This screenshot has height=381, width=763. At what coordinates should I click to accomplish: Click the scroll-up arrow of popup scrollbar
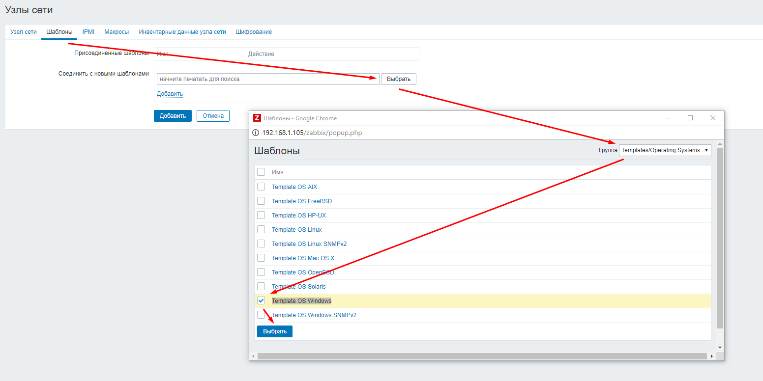(720, 143)
